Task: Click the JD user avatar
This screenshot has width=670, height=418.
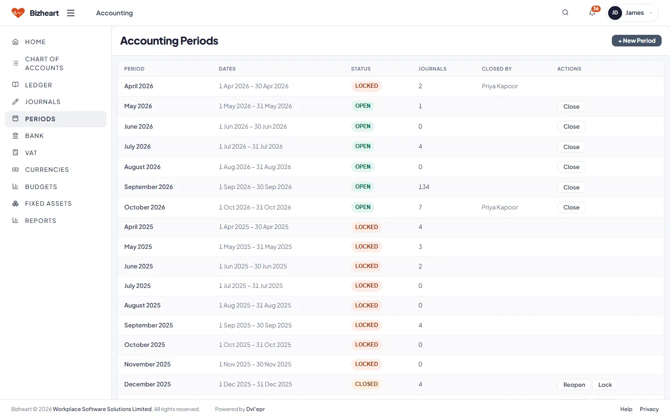Action: [x=615, y=13]
